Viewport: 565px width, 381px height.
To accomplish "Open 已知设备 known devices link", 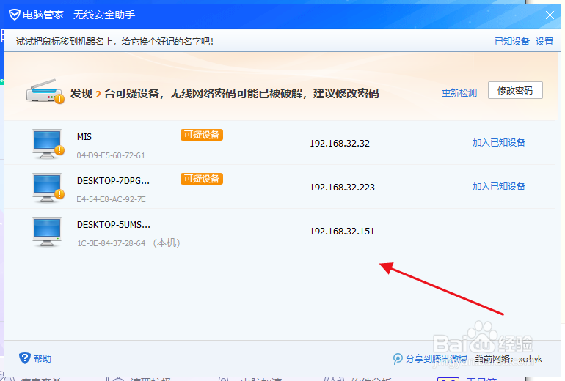I will click(x=512, y=41).
